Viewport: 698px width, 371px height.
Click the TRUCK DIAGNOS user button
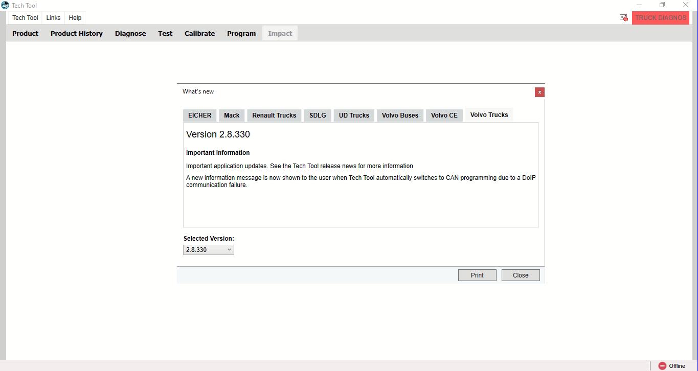661,18
